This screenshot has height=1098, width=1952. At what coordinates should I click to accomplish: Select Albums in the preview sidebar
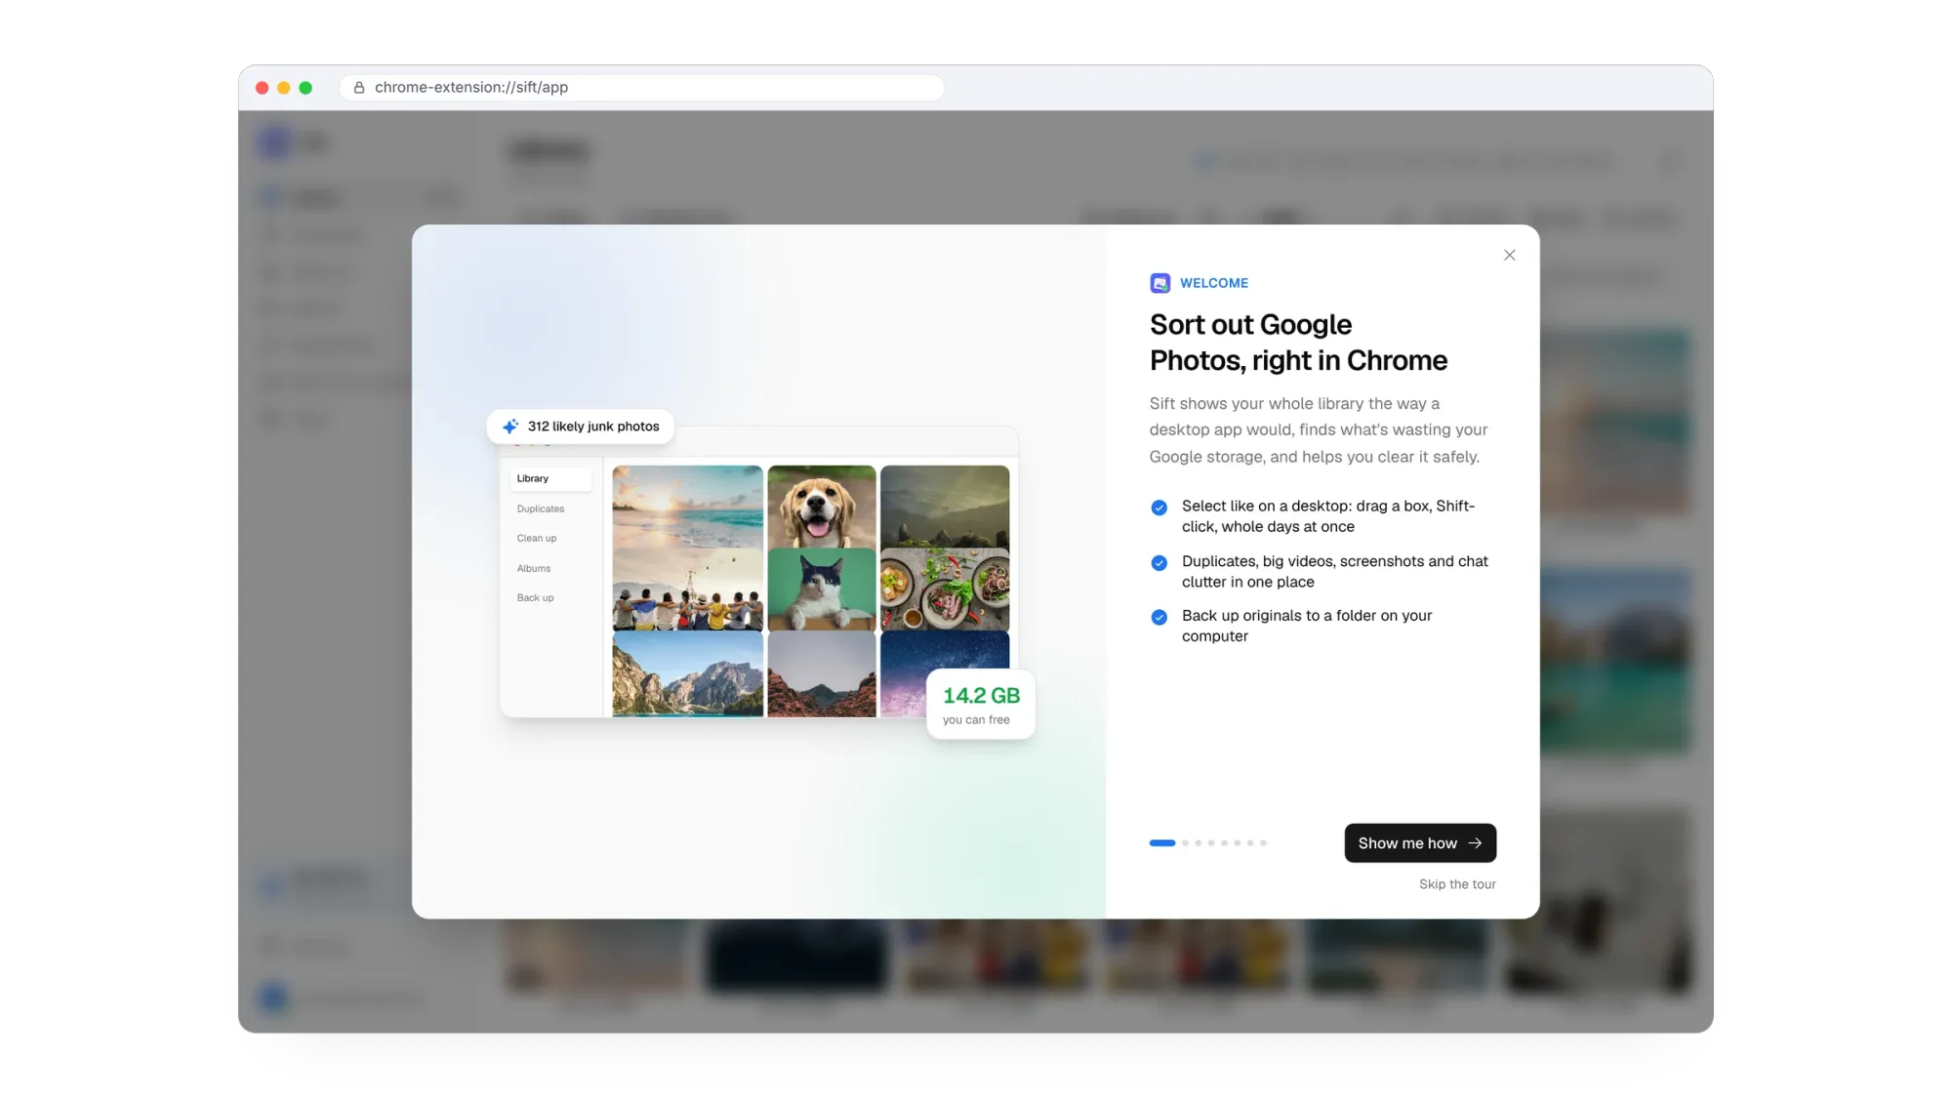click(x=534, y=568)
